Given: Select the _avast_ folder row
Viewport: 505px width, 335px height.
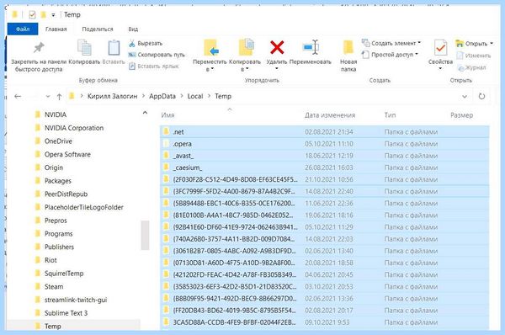Looking at the screenshot, I should [325, 156].
